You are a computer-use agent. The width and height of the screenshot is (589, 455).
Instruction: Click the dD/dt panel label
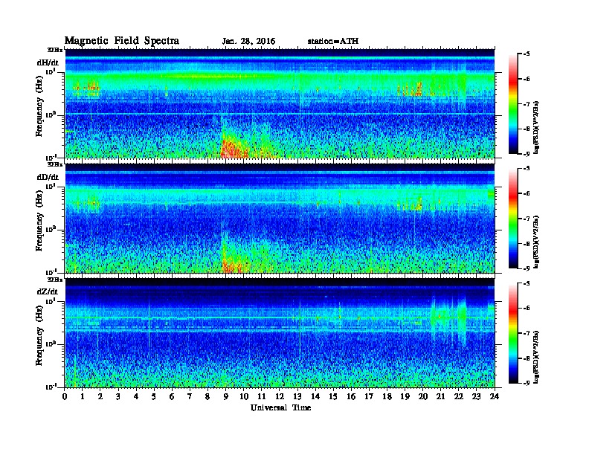click(48, 177)
